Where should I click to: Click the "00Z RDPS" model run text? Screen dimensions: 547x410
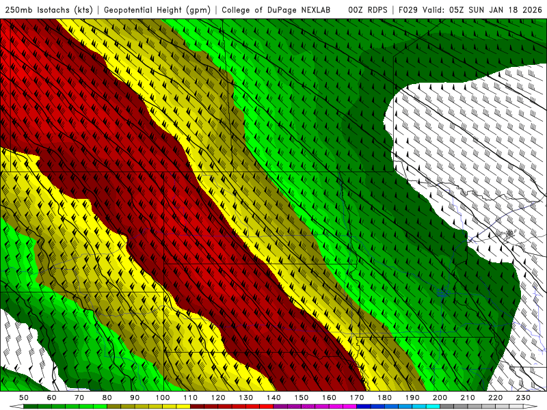(x=368, y=10)
